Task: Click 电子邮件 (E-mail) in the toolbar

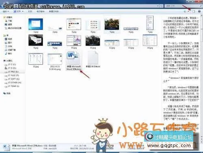Action: click(x=40, y=11)
